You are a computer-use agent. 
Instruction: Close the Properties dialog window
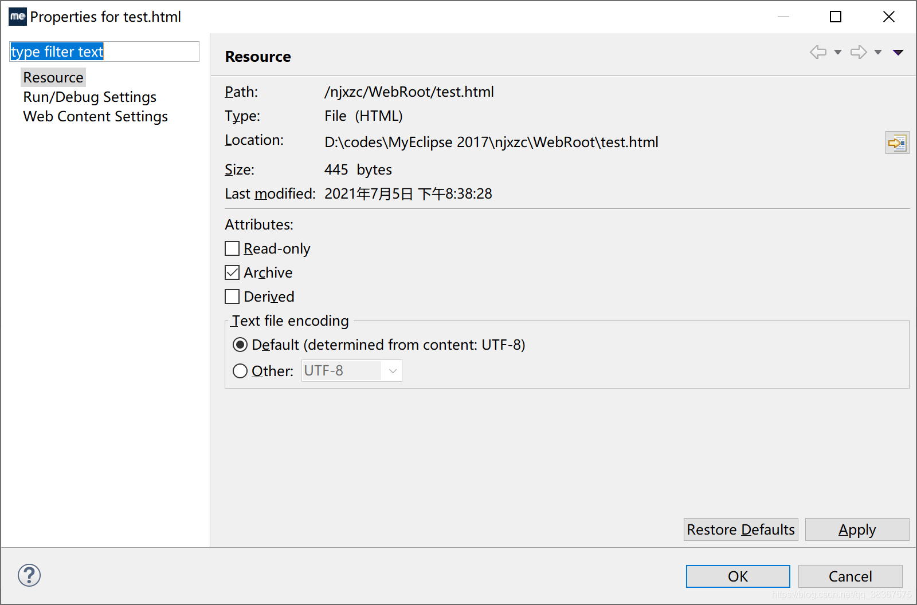889,17
